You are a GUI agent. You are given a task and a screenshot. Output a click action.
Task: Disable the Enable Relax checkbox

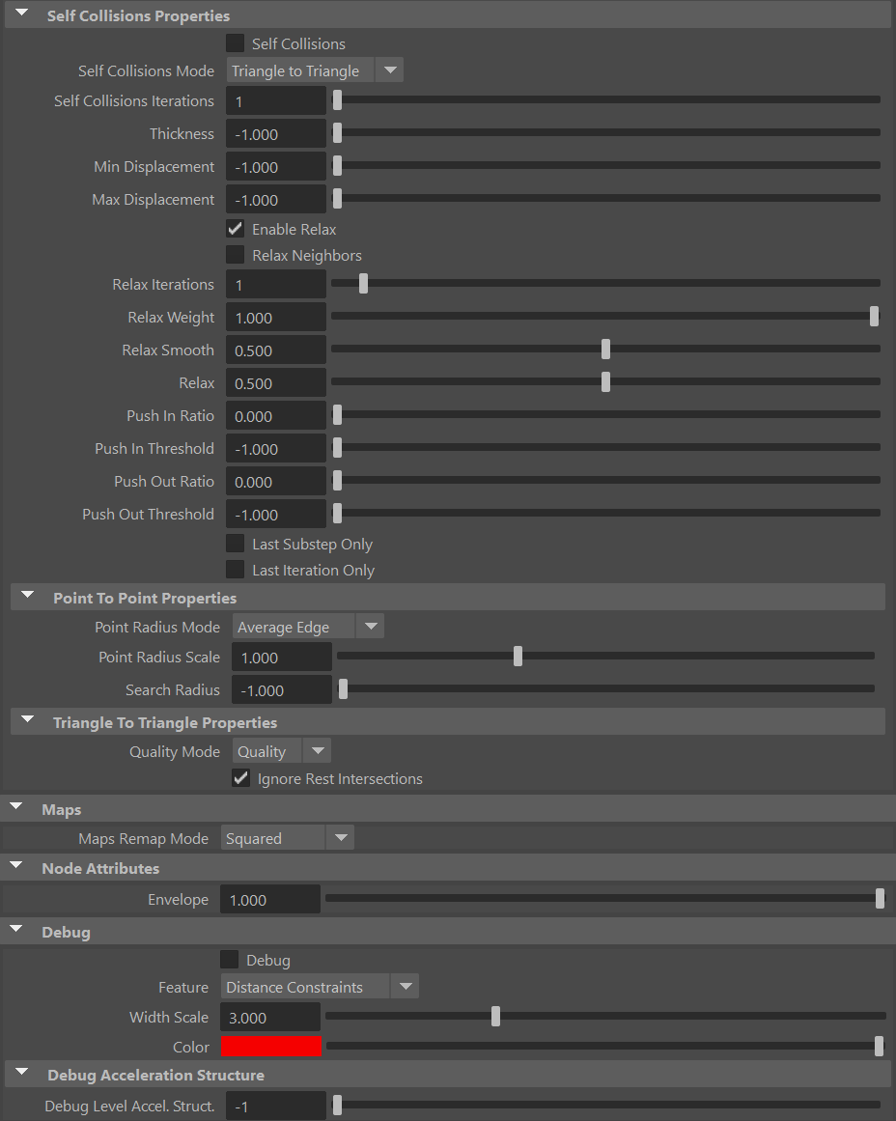click(x=235, y=229)
